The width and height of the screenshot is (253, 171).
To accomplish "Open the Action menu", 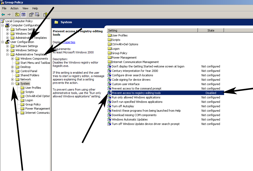I will pos(14,8).
